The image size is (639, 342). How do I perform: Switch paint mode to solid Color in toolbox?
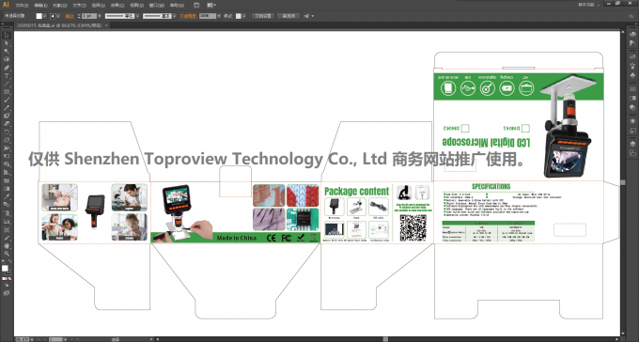(3, 278)
